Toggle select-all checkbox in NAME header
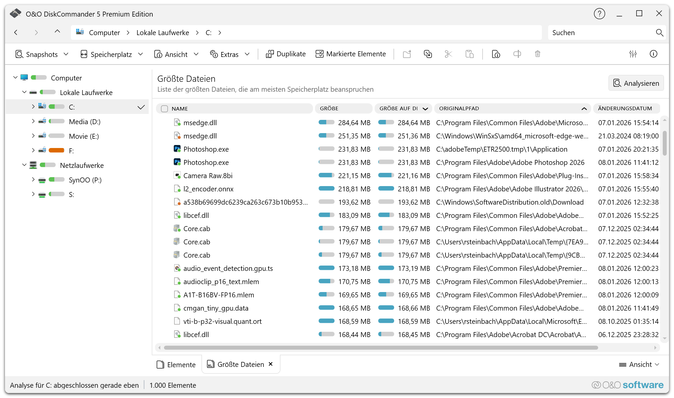This screenshot has height=398, width=674. click(x=164, y=109)
